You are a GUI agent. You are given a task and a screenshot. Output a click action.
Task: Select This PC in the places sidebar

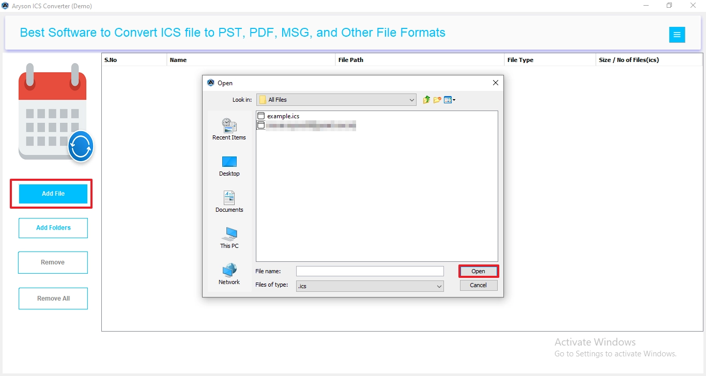coord(229,238)
